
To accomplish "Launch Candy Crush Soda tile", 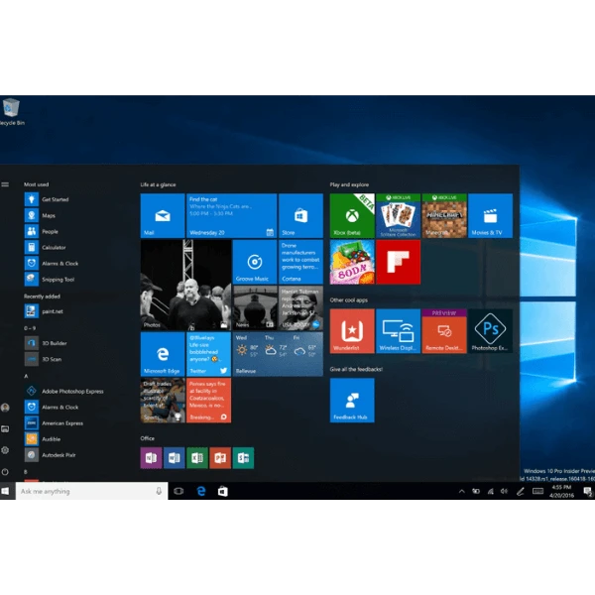I will 352,262.
